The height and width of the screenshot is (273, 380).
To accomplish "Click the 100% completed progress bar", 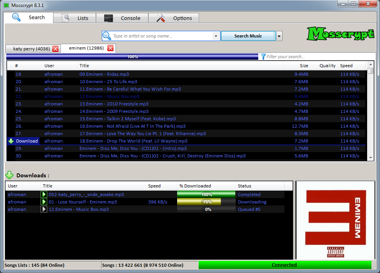I will coord(206,194).
